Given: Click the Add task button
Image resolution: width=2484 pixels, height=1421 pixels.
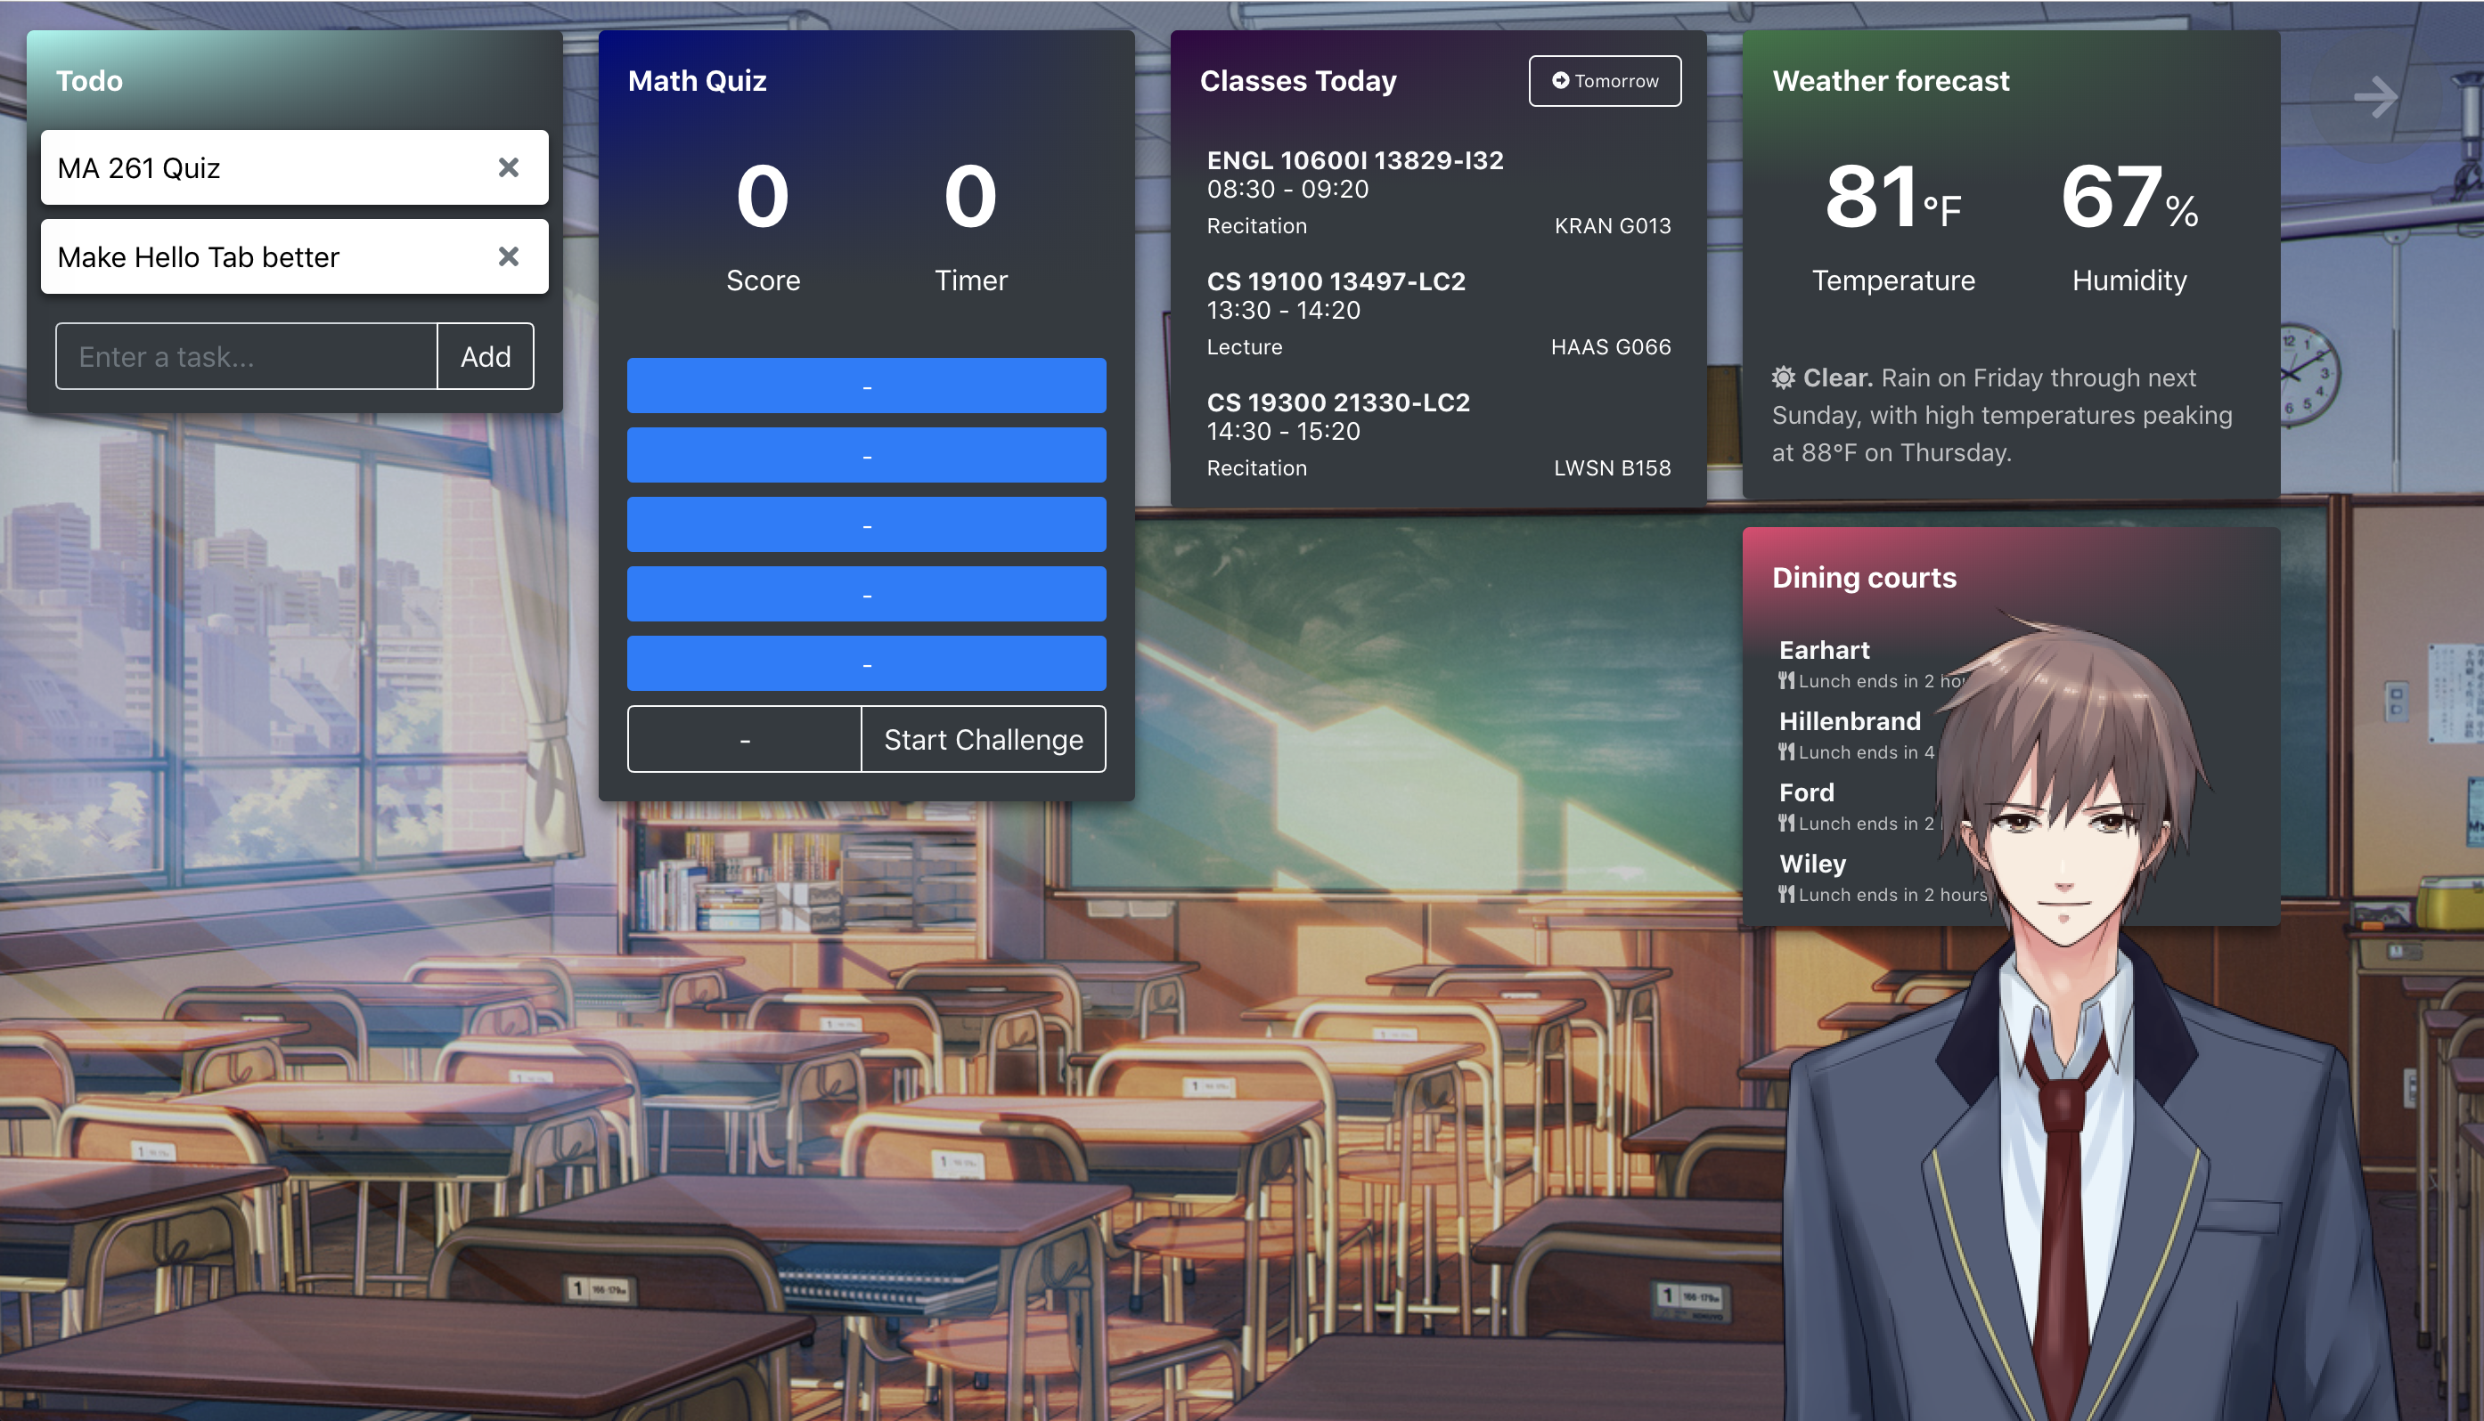Looking at the screenshot, I should [486, 357].
